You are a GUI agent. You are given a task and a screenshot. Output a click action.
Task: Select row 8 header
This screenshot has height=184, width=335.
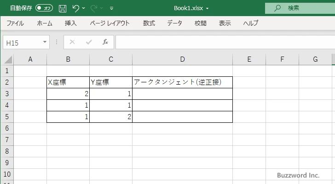pos(7,151)
